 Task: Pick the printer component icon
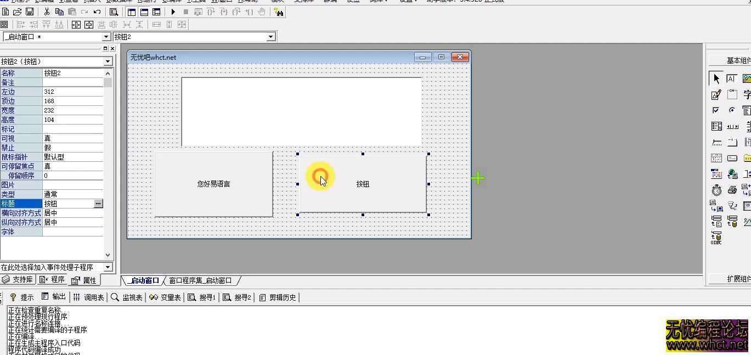732,190
